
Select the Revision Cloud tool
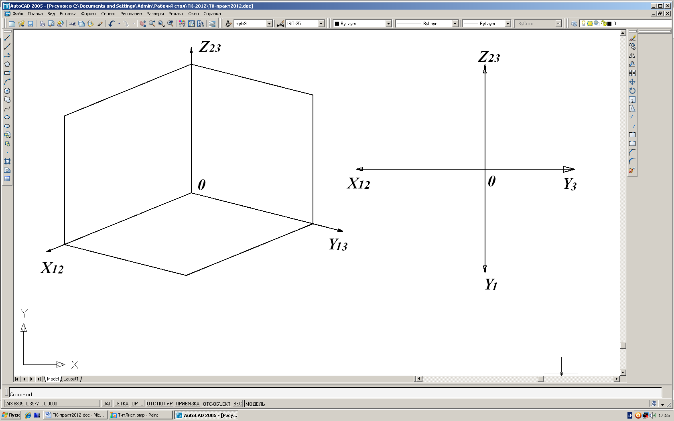[7, 99]
